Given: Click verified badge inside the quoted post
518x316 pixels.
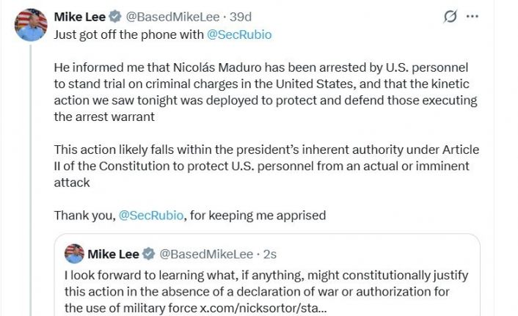Looking at the screenshot, I should point(148,254).
